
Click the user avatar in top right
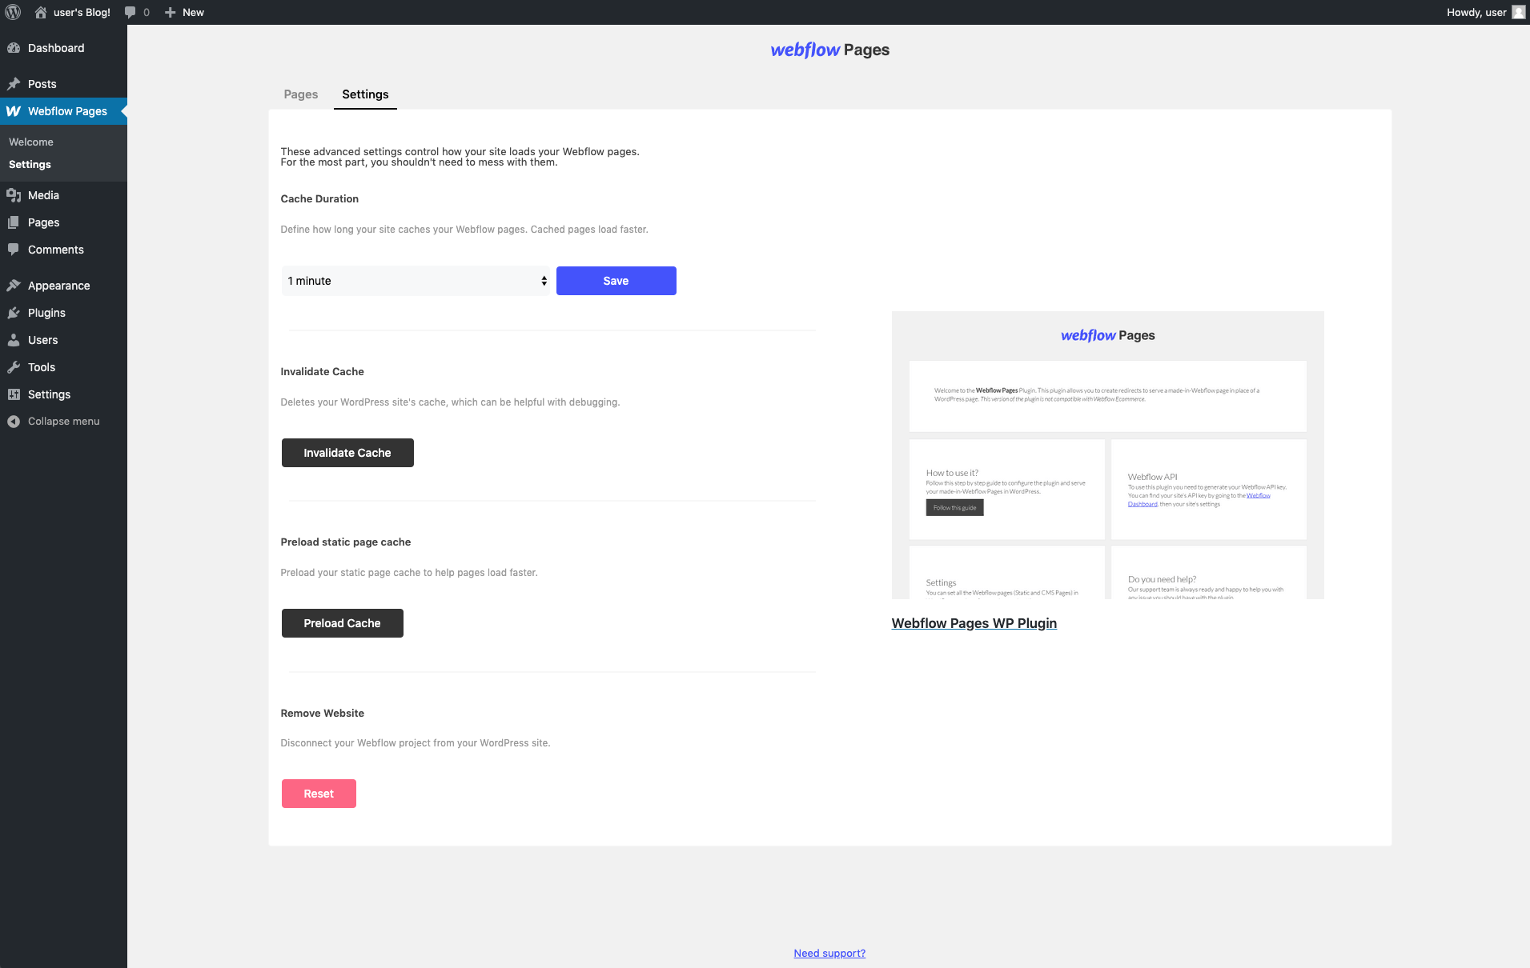tap(1518, 12)
